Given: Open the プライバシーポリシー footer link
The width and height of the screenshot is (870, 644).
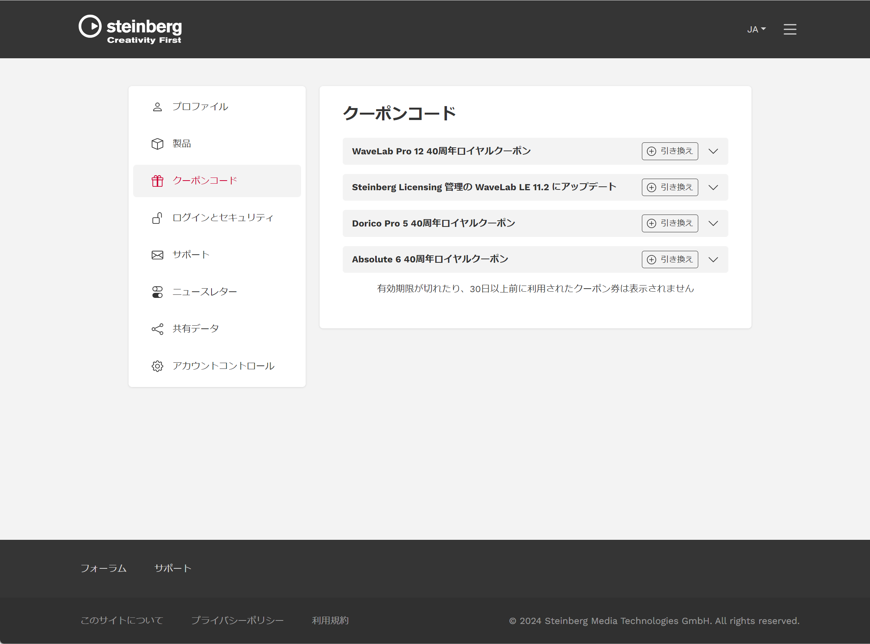Looking at the screenshot, I should tap(237, 620).
